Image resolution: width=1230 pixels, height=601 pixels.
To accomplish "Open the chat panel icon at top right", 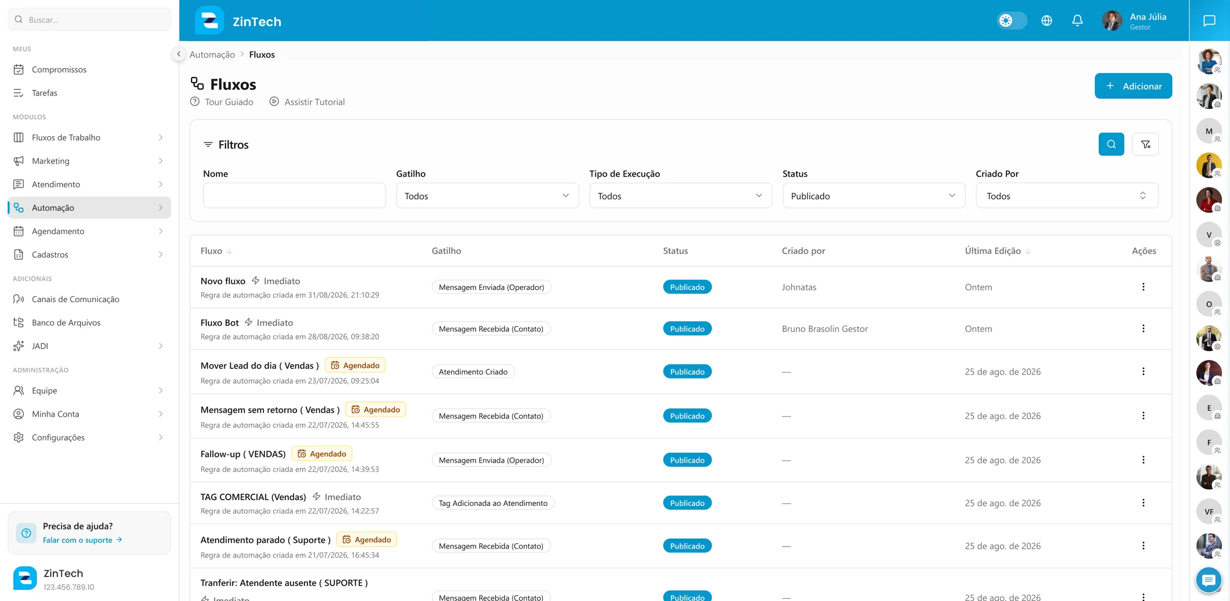I will (1209, 20).
